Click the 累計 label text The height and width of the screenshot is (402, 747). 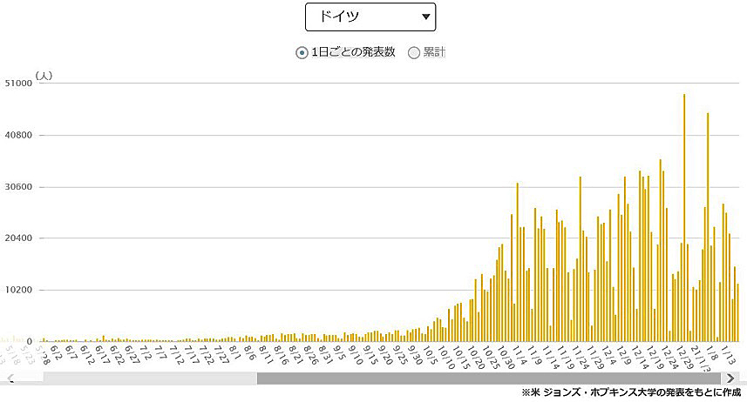434,52
